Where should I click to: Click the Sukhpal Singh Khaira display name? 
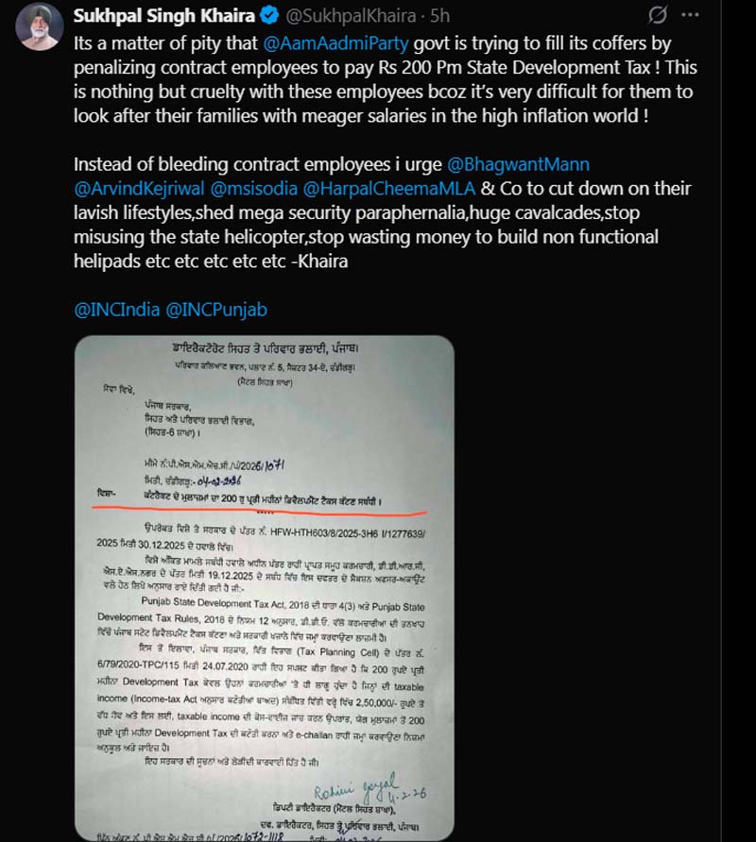pos(164,16)
